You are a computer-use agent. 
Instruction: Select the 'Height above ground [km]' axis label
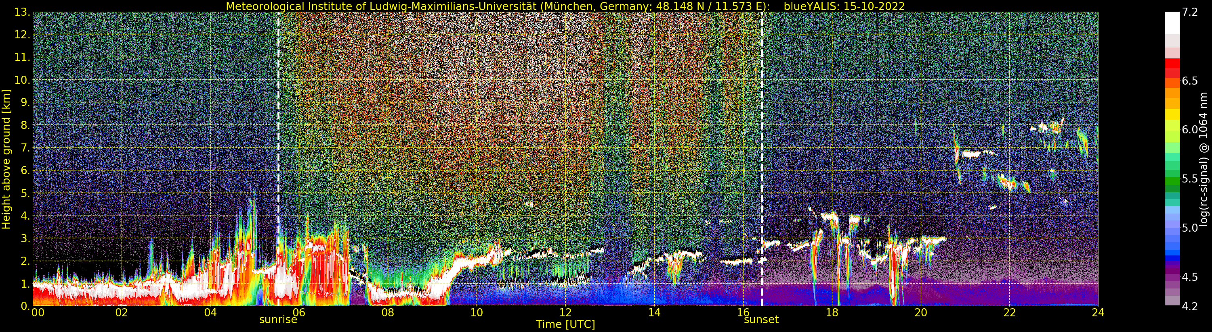coord(6,159)
